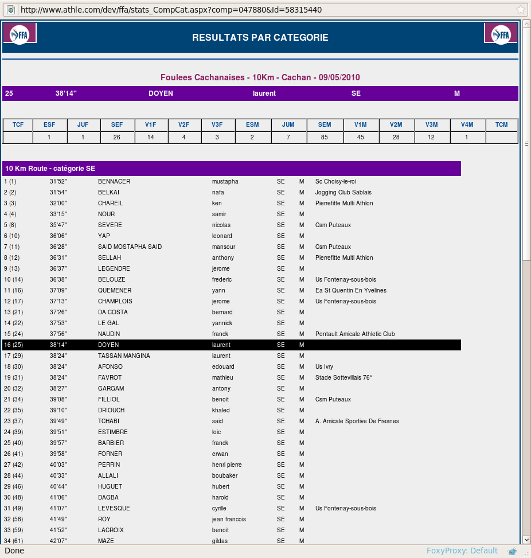Open the V2F category link
The width and height of the screenshot is (531, 558).
[183, 124]
